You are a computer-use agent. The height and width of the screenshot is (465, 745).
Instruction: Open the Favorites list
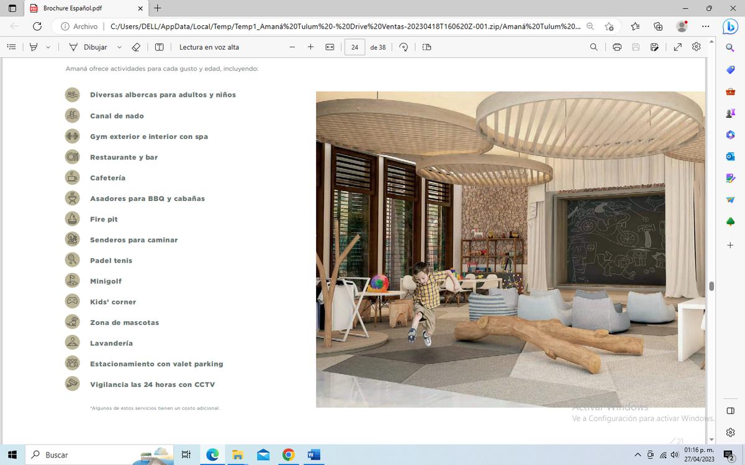click(x=635, y=27)
